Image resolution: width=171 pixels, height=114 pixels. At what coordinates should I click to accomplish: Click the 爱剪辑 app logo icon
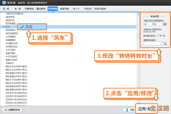pos(4,2)
